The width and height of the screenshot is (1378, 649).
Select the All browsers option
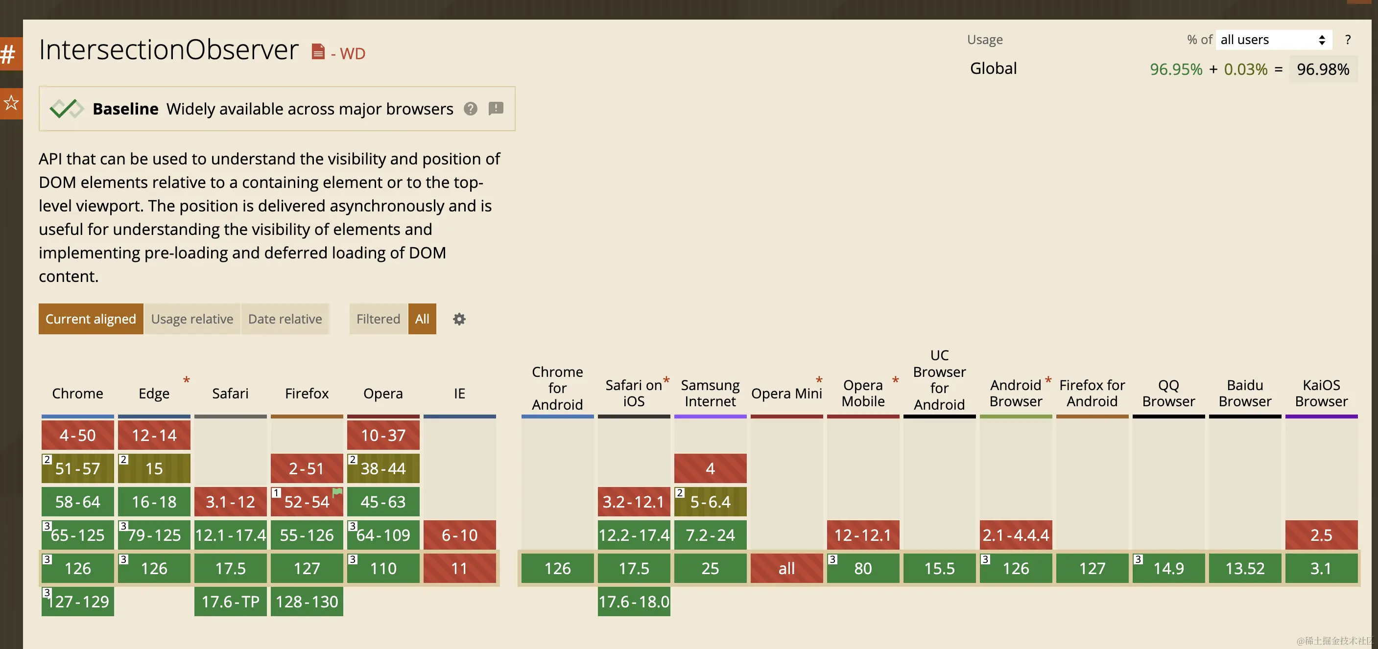click(x=422, y=319)
